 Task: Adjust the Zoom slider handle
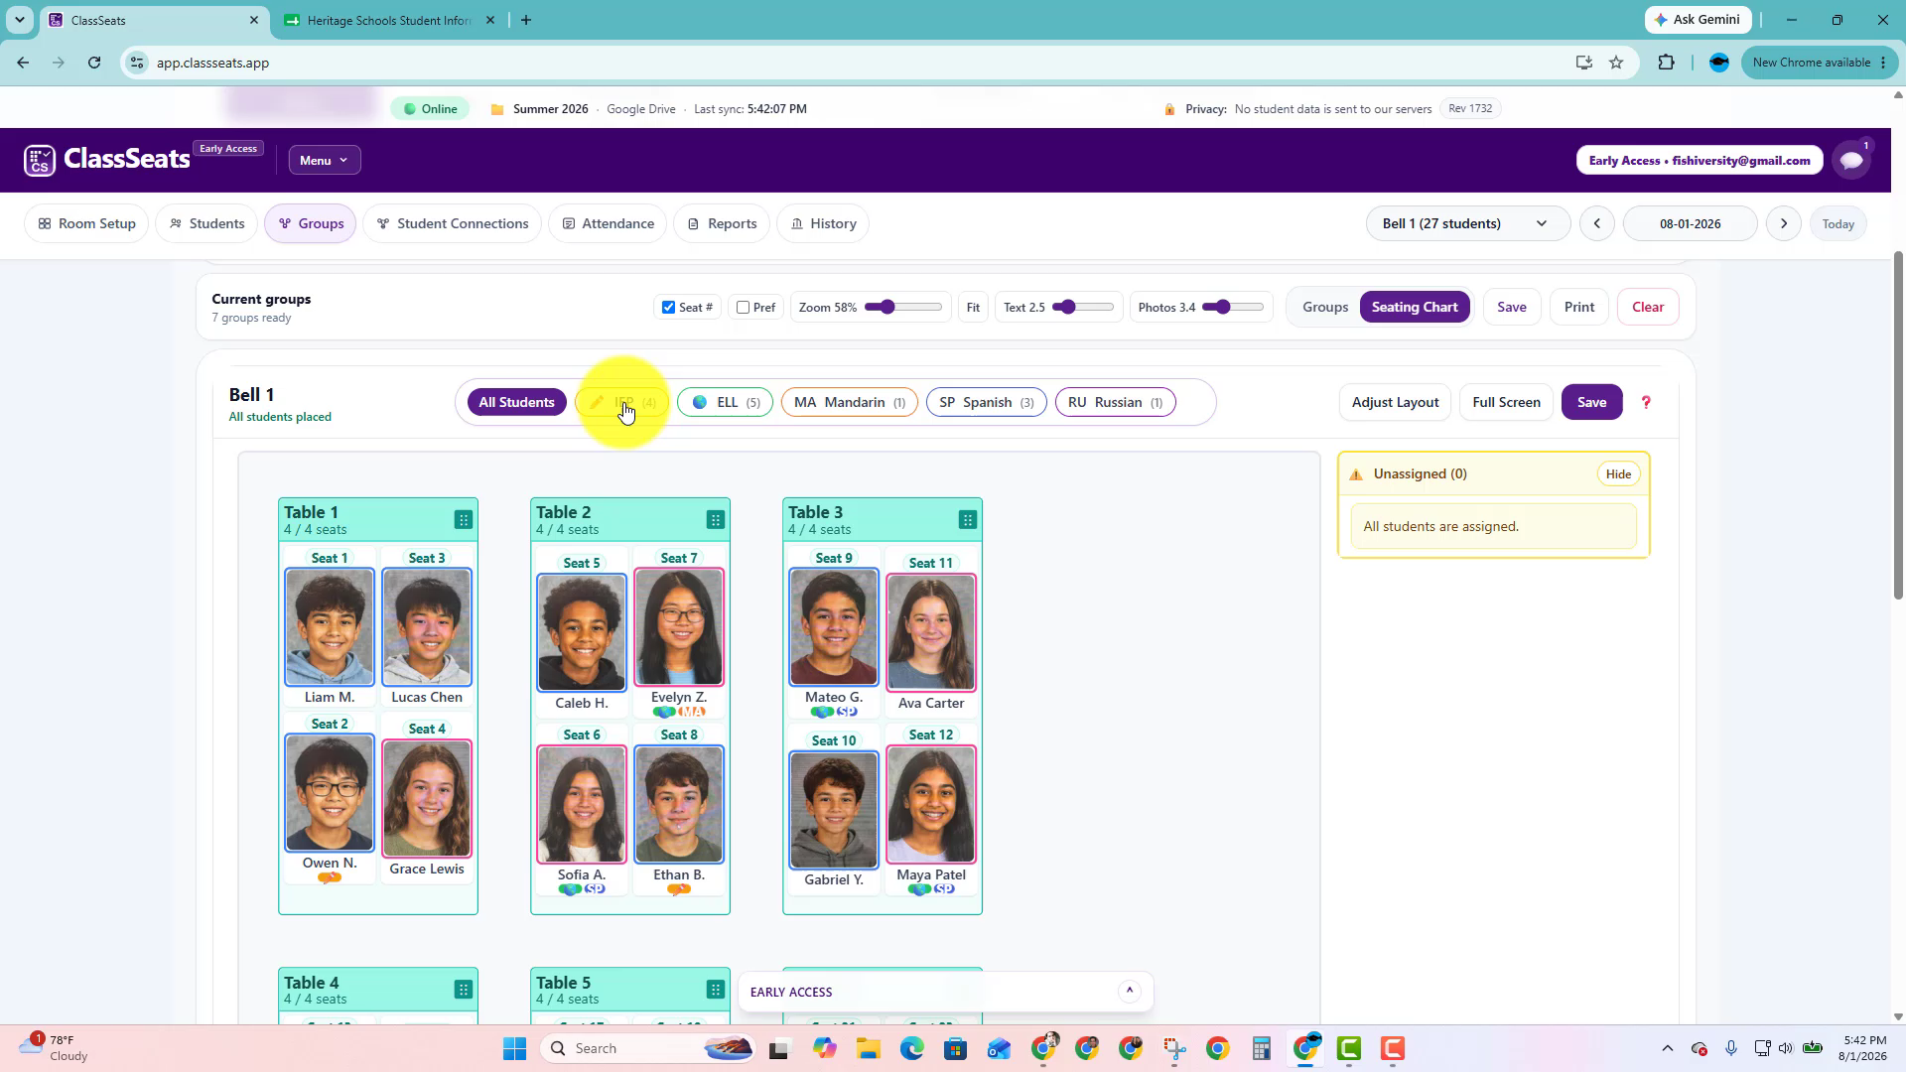point(886,307)
